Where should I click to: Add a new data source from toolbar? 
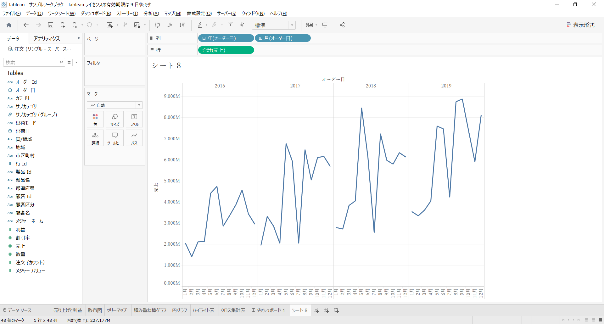63,25
